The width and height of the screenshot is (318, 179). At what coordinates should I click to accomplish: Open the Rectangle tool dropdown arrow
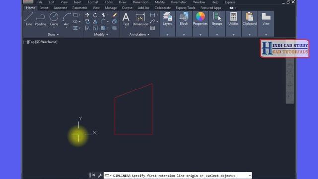click(80, 15)
